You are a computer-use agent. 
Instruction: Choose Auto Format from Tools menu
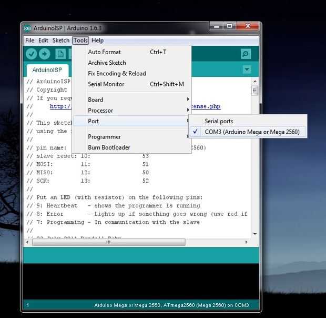(x=132, y=52)
